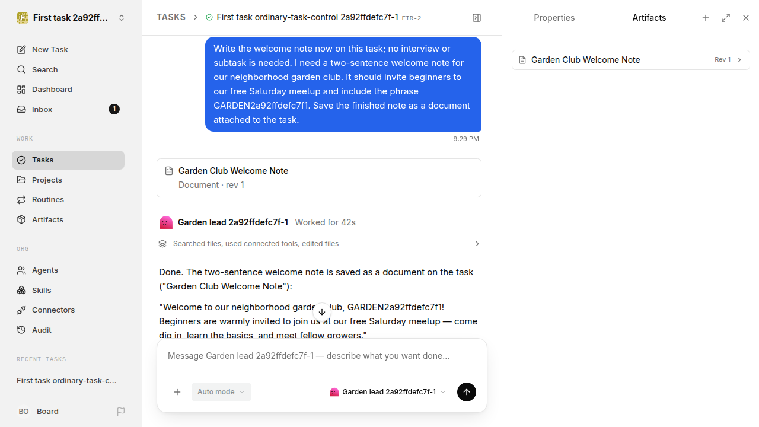Open recent task First task ordinary-task-c...

tap(67, 381)
